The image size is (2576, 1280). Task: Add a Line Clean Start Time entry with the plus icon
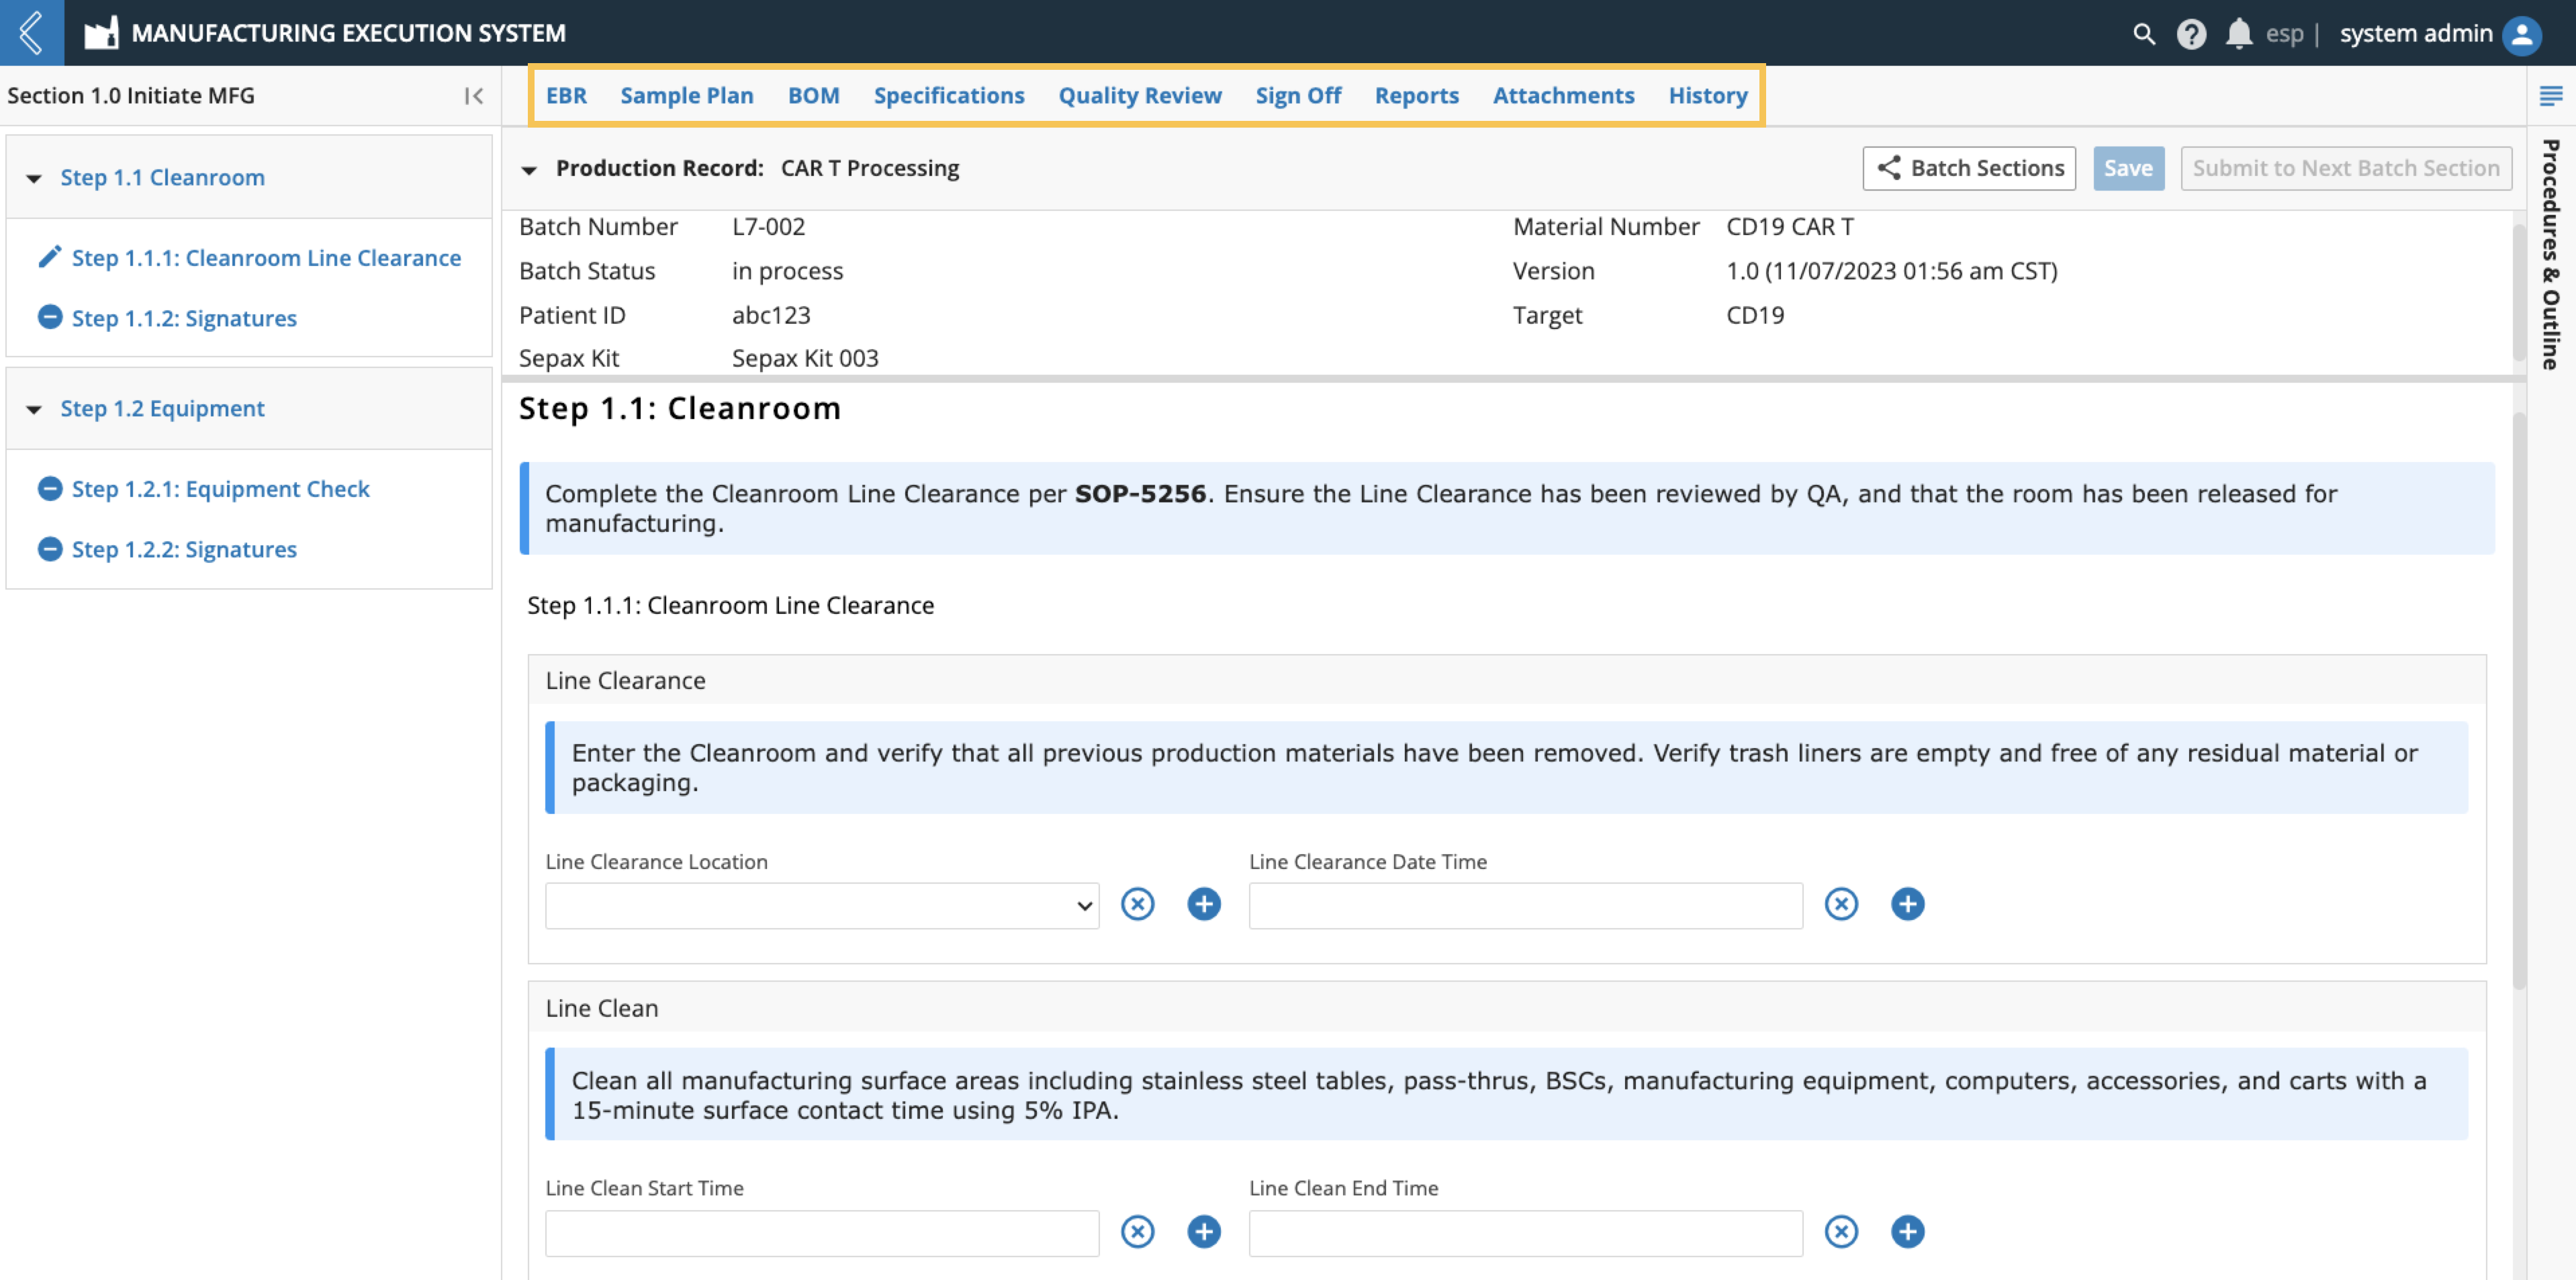pos(1204,1232)
